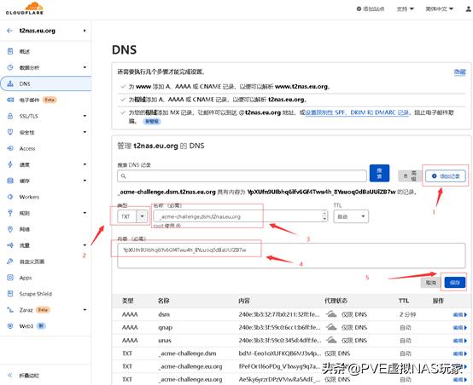Collapse sidebar with the double-chevron icon

[x=10, y=375]
